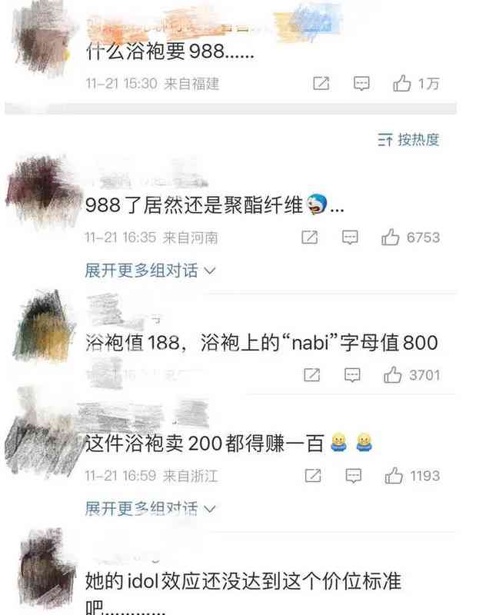Reply to the nabi 字母值800 comment
This screenshot has width=486, height=615.
pos(352,375)
